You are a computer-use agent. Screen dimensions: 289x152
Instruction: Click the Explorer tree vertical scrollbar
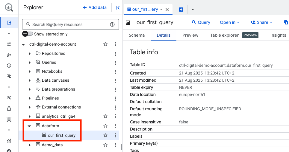point(121,147)
